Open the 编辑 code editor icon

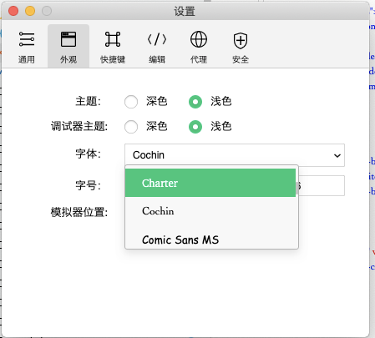[x=157, y=39]
